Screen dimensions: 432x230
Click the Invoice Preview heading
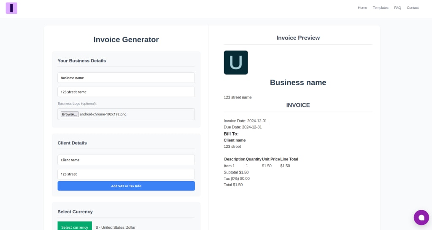click(x=298, y=38)
